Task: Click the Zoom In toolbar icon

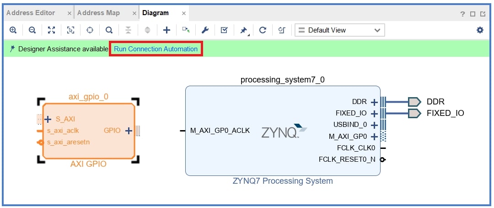Action: click(x=13, y=30)
